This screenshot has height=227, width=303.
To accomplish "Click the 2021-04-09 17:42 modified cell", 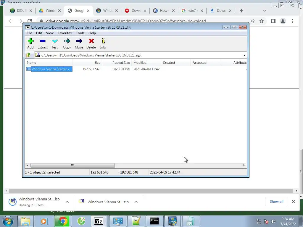I will 146,69.
